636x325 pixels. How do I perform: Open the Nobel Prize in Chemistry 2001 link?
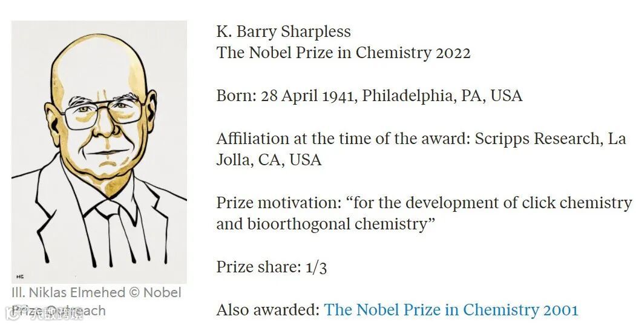451,310
